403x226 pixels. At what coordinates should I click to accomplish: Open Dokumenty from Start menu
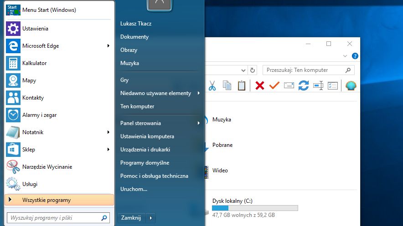(x=134, y=37)
